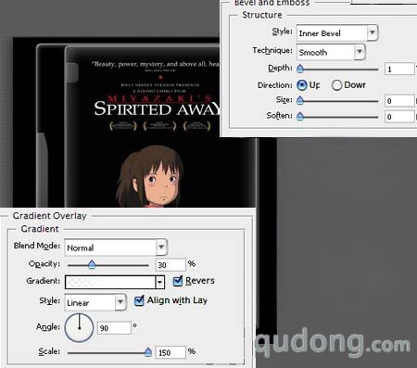The image size is (417, 368).
Task: Uncheck Align with Layer checkbox
Action: click(139, 300)
